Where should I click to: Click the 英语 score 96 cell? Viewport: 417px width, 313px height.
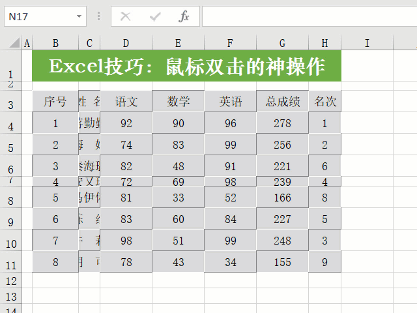point(230,123)
